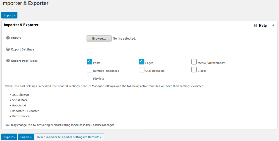Tick the Playlists checkbox
This screenshot has height=141, width=279.
click(89, 77)
